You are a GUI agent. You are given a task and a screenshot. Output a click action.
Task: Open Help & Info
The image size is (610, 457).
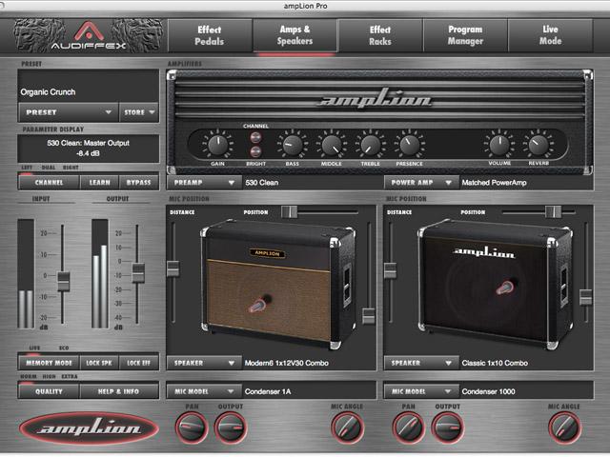coord(118,391)
